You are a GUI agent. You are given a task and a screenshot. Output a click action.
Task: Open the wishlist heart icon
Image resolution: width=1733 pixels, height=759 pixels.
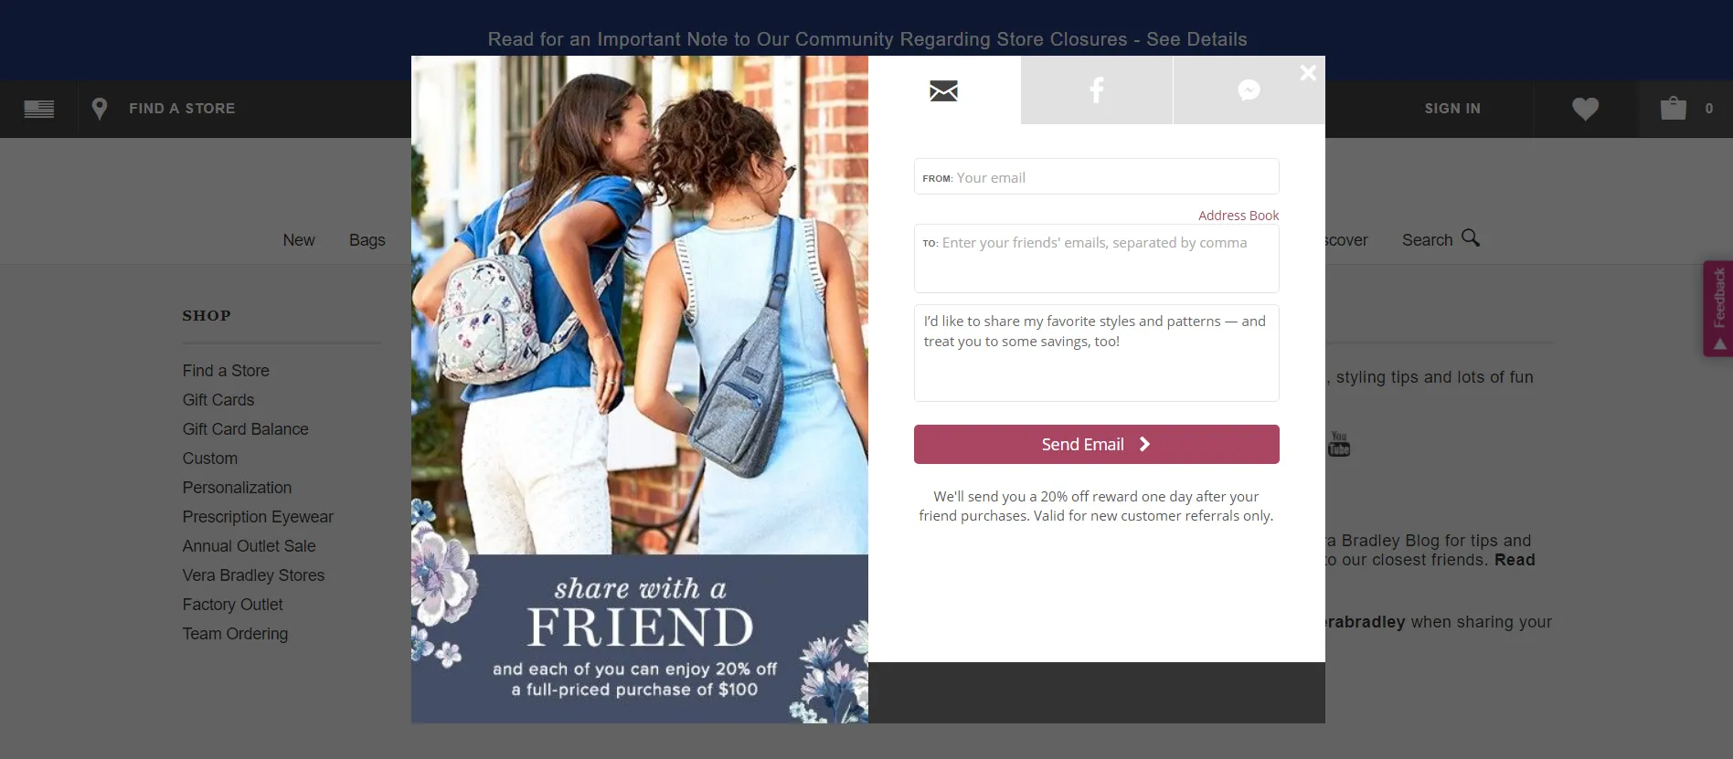point(1585,109)
